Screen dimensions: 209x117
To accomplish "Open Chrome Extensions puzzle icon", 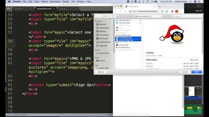I will 172,11.
